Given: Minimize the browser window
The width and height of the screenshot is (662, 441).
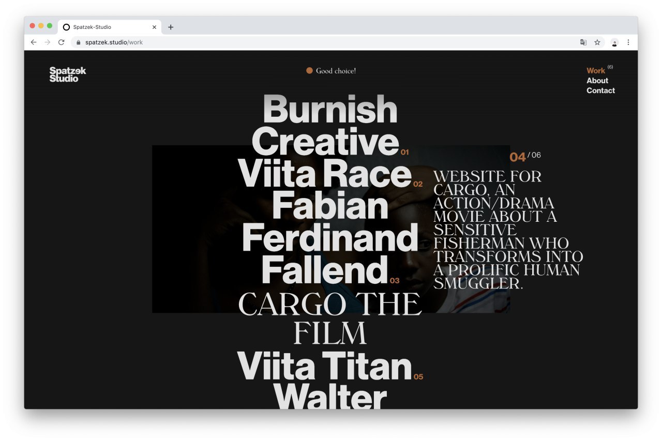Looking at the screenshot, I should tap(41, 26).
